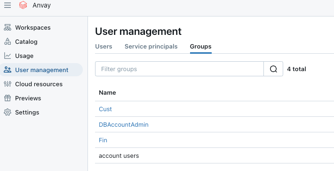
Task: Click the Catalog sidebar icon
Action: coord(8,41)
